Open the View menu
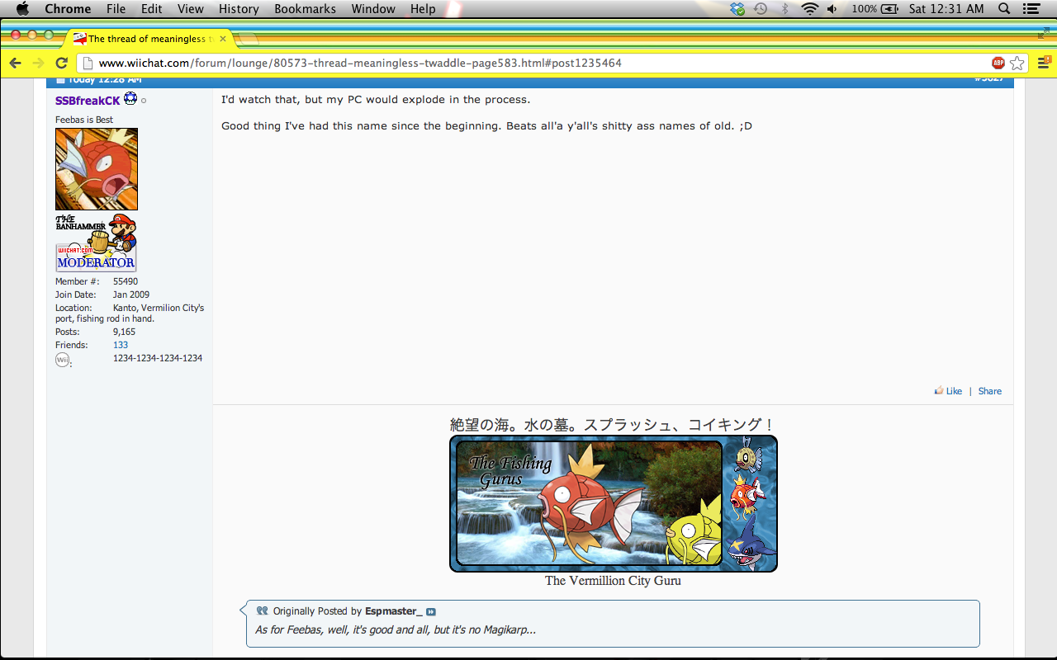This screenshot has height=660, width=1057. (x=191, y=9)
